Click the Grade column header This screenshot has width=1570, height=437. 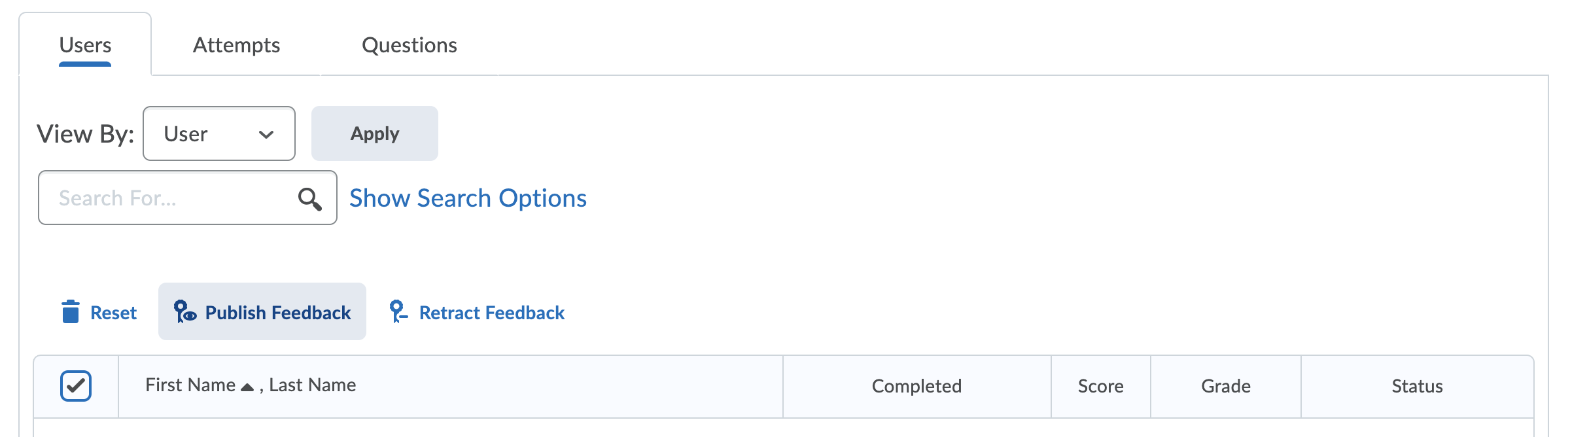click(x=1225, y=387)
